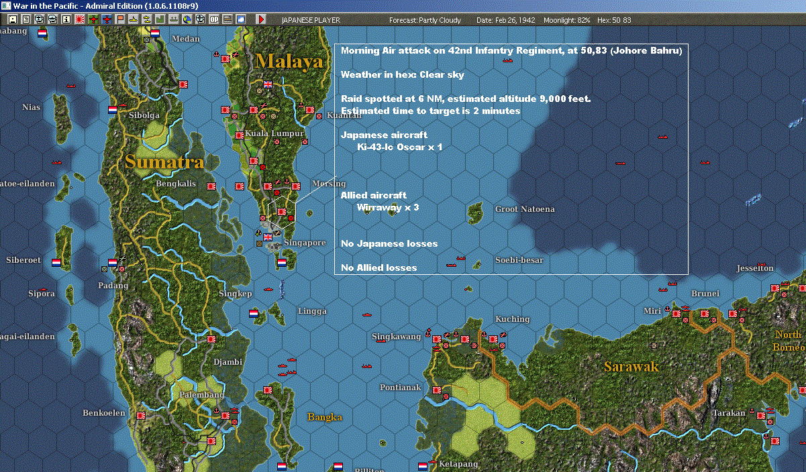The height and width of the screenshot is (472, 806).
Task: Click the Japanese rising sun flag toolbar icon
Action: pos(79,20)
